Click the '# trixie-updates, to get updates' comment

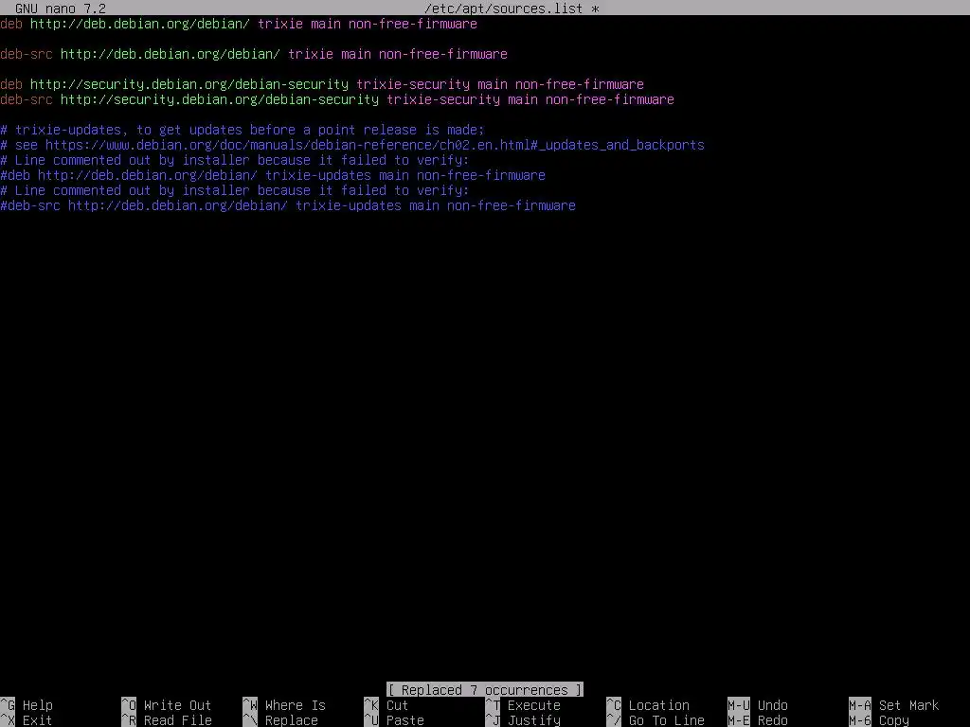pos(242,130)
